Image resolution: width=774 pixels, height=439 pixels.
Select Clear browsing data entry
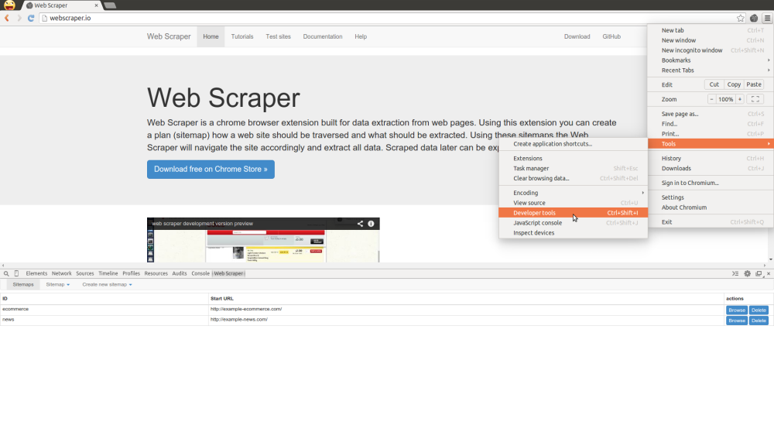tap(573, 178)
